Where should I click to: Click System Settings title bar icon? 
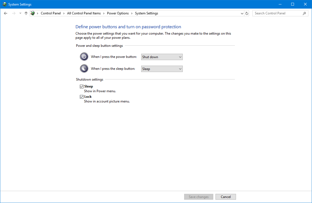[x=4, y=4]
